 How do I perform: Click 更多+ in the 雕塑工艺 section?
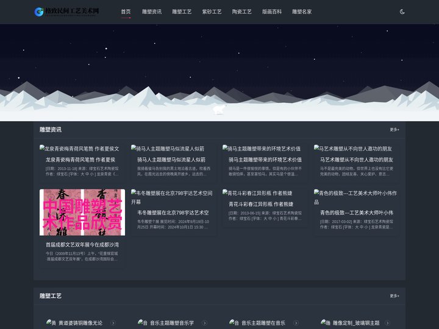tap(394, 295)
